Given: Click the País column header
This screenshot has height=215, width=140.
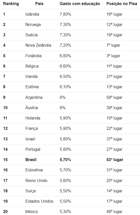Looking at the screenshot, I should [39, 4].
